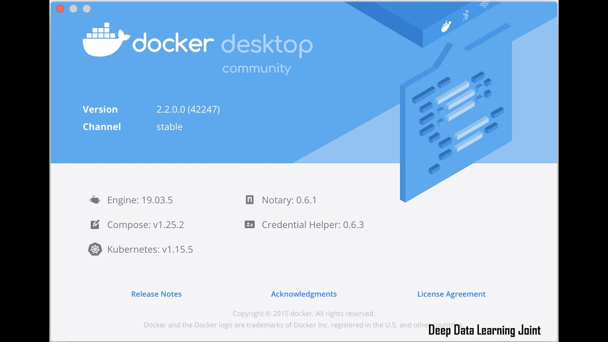Image resolution: width=608 pixels, height=342 pixels.
Task: Click the Wi-Fi icon in illustration
Action: (x=484, y=5)
